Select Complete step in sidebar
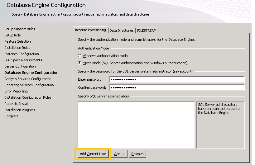Viewport: 255px width, 165px height. click(12, 116)
